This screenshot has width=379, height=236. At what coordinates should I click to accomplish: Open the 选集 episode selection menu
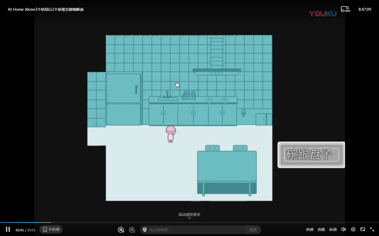tap(321, 229)
